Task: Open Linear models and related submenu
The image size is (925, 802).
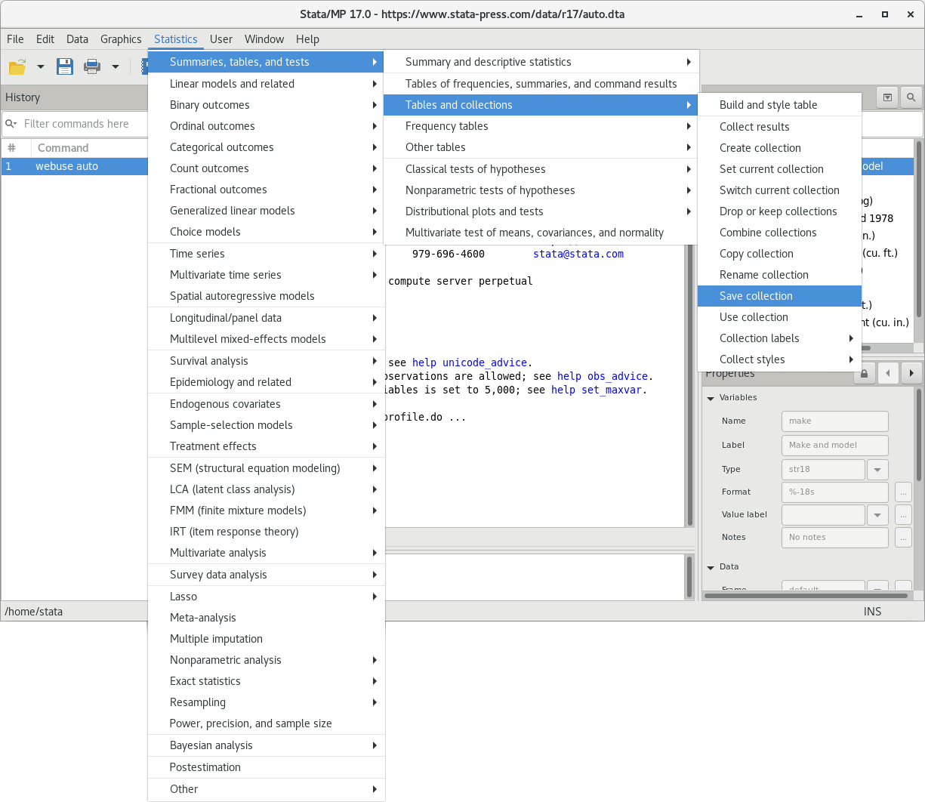Action: [266, 84]
